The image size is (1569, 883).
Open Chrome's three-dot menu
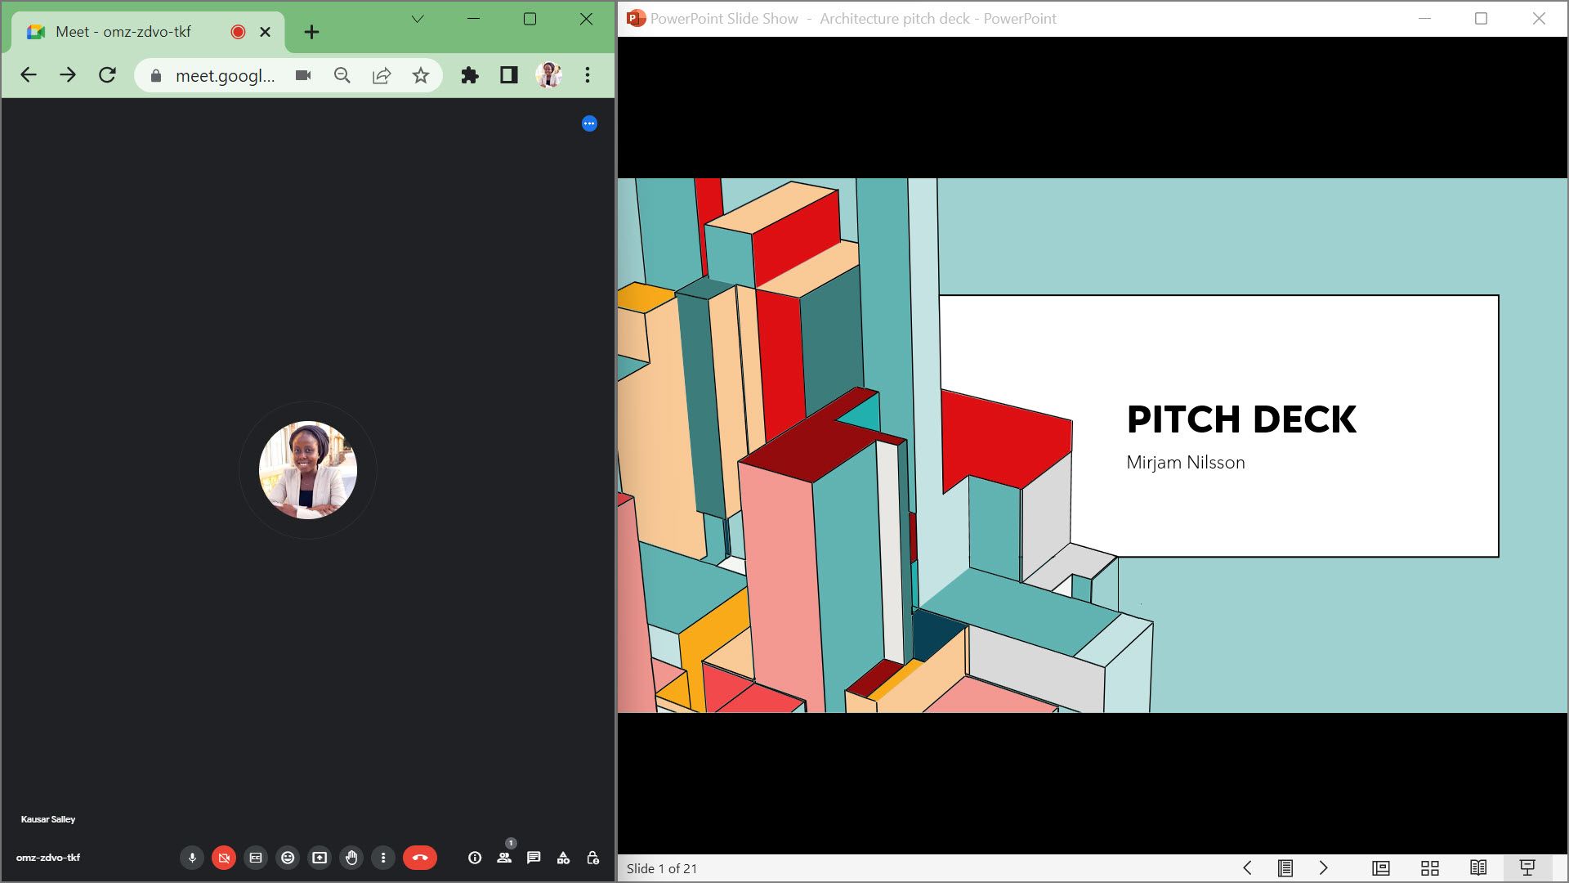pos(588,75)
